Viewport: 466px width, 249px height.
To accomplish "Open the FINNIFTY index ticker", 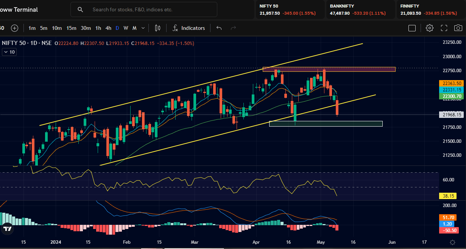I will pyautogui.click(x=431, y=9).
